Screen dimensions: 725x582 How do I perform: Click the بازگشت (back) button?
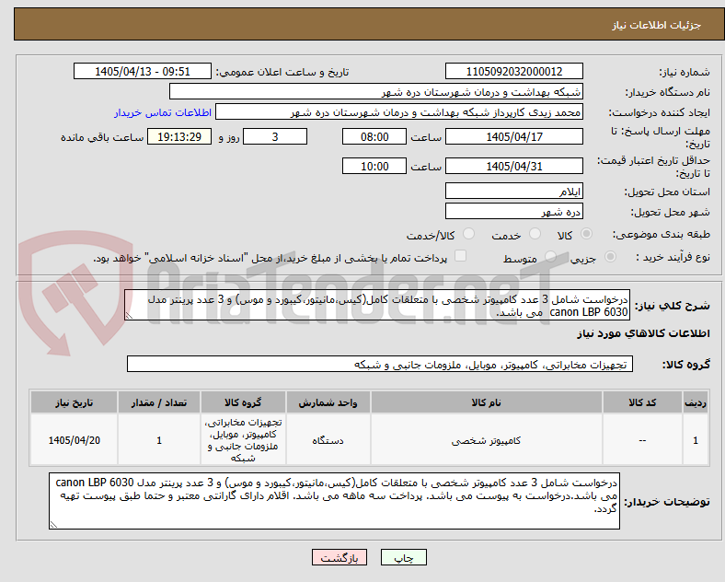coord(339,557)
